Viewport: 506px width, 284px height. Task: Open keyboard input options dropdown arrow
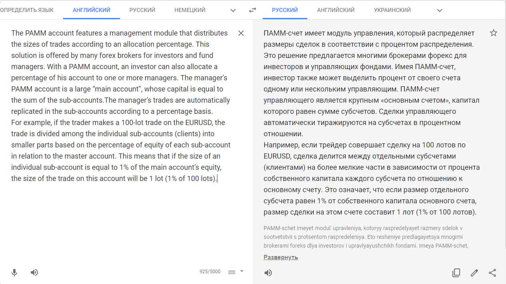[241, 272]
